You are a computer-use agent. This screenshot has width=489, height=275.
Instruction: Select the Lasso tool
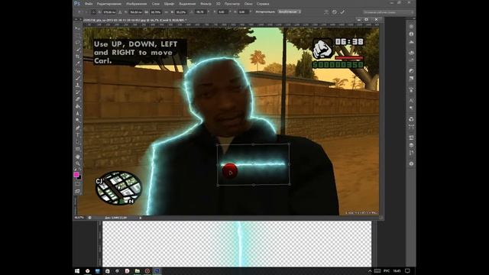tap(78, 43)
